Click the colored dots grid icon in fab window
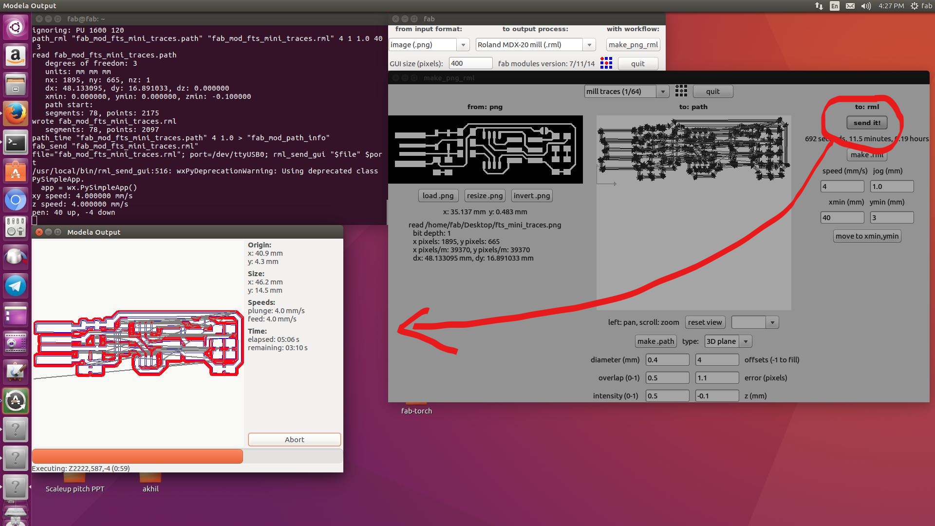Viewport: 935px width, 526px height. pyautogui.click(x=606, y=63)
